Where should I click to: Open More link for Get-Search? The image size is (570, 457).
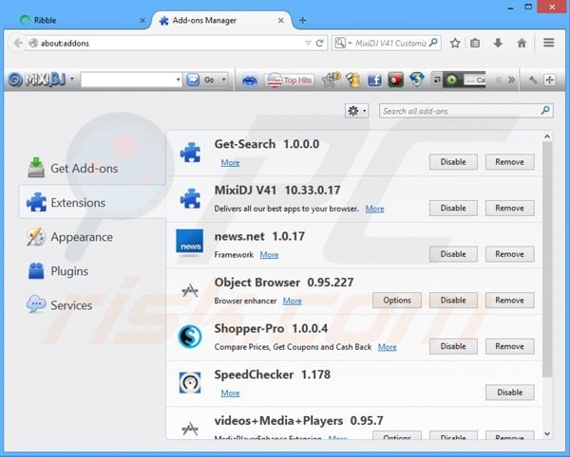coord(230,162)
